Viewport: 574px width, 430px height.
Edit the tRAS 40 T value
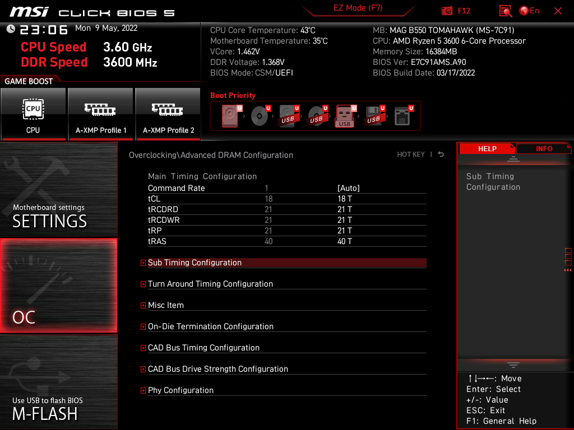coord(345,241)
